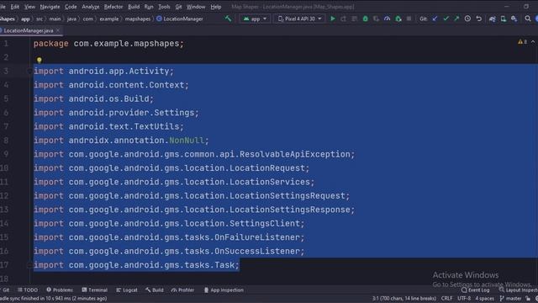Open the Edit menu
538x303 pixels.
pyautogui.click(x=15, y=7)
